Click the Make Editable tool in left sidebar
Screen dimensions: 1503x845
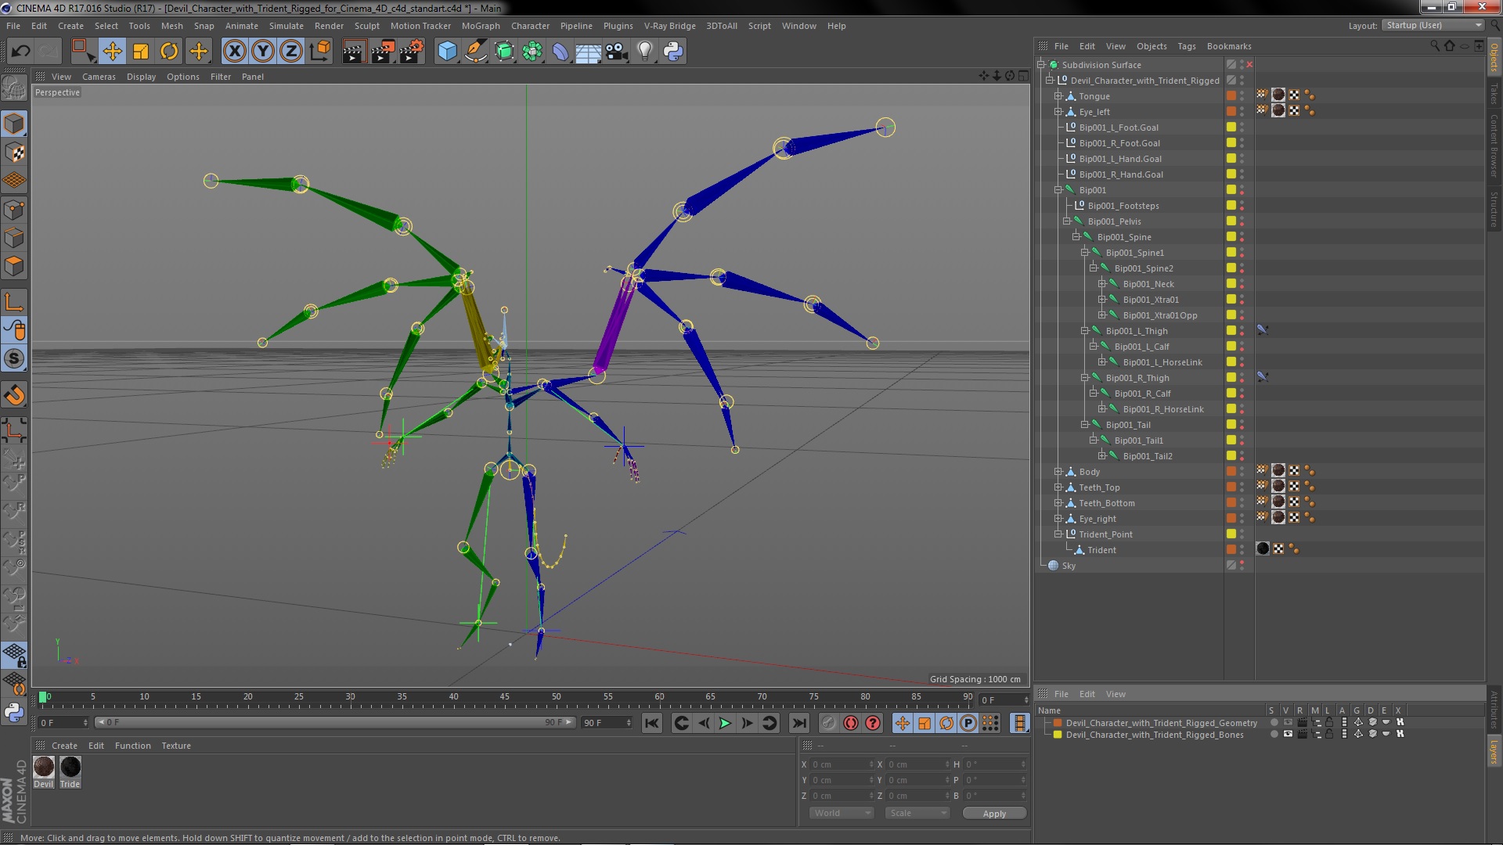(14, 88)
